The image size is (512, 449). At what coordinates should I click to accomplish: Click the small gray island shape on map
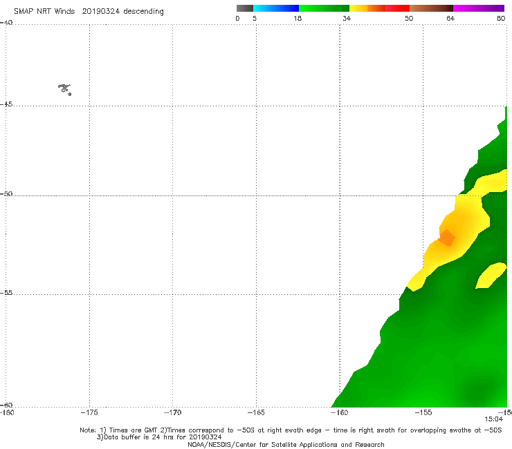pyautogui.click(x=64, y=89)
